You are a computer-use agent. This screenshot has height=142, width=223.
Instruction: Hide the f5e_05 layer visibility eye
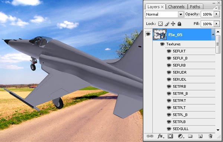[148, 34]
